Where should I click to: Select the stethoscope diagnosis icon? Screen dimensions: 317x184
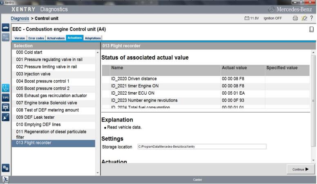point(5,88)
